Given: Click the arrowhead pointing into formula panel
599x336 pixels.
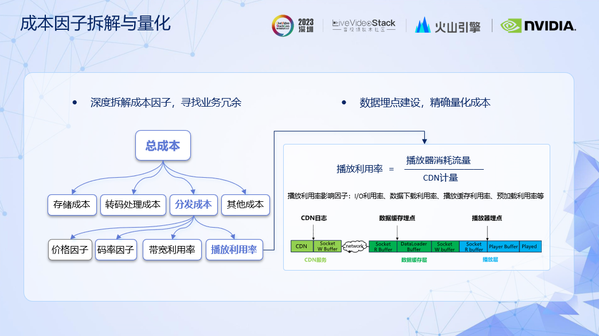Looking at the screenshot, I should coord(424,140).
